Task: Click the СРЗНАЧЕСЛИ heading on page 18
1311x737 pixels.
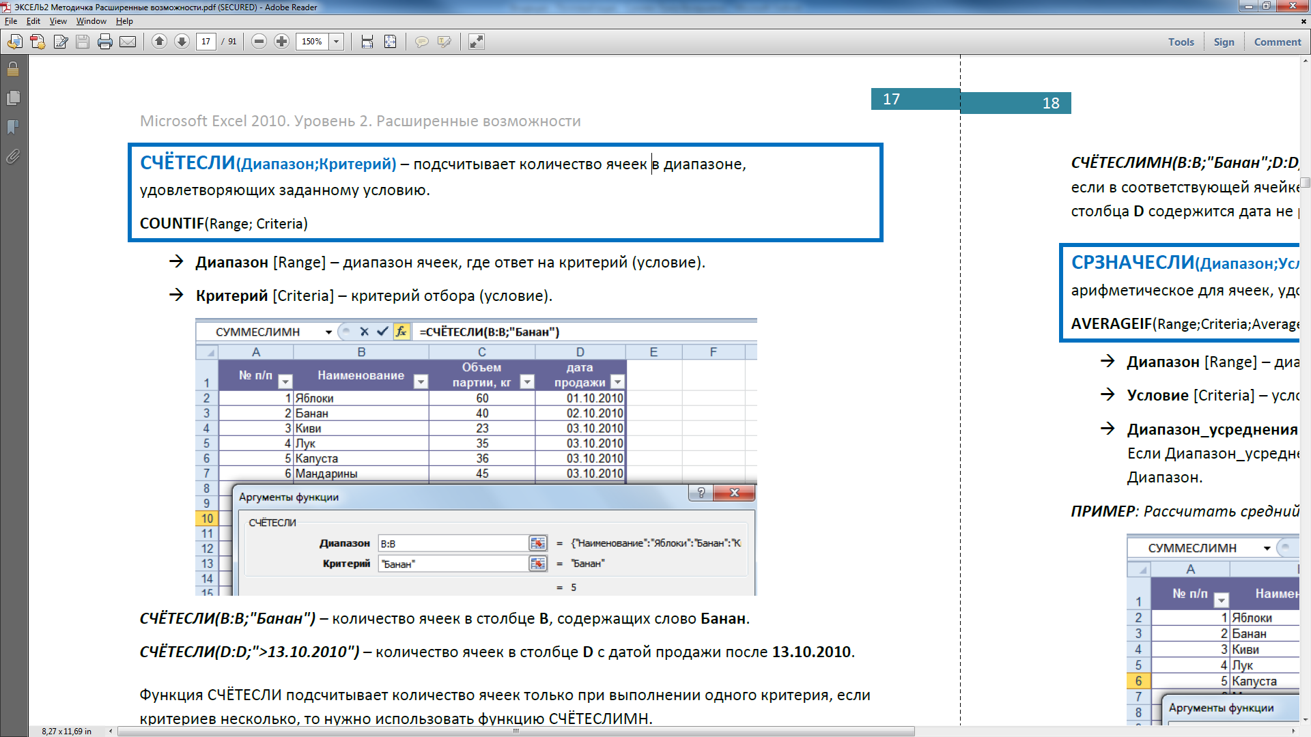Action: point(1133,263)
